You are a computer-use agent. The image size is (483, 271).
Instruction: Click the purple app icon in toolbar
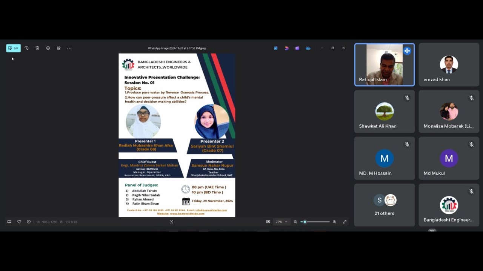[297, 48]
